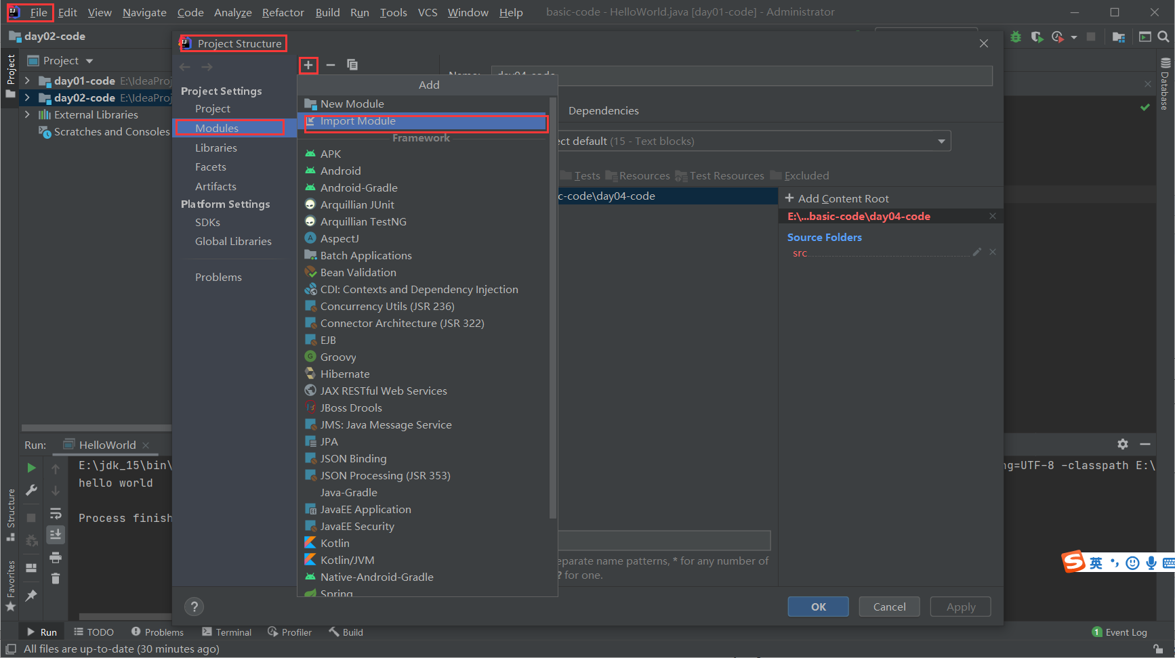Screen dimensions: 1175x658
Task: Click the Profiler run icon in toolbar
Action: coord(1058,37)
